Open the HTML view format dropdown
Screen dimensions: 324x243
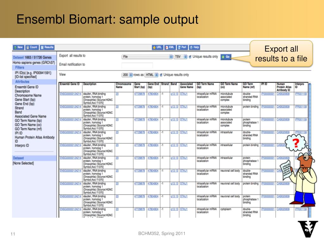coord(152,75)
